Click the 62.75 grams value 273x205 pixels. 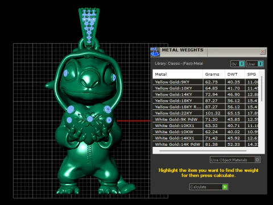[x=212, y=82]
